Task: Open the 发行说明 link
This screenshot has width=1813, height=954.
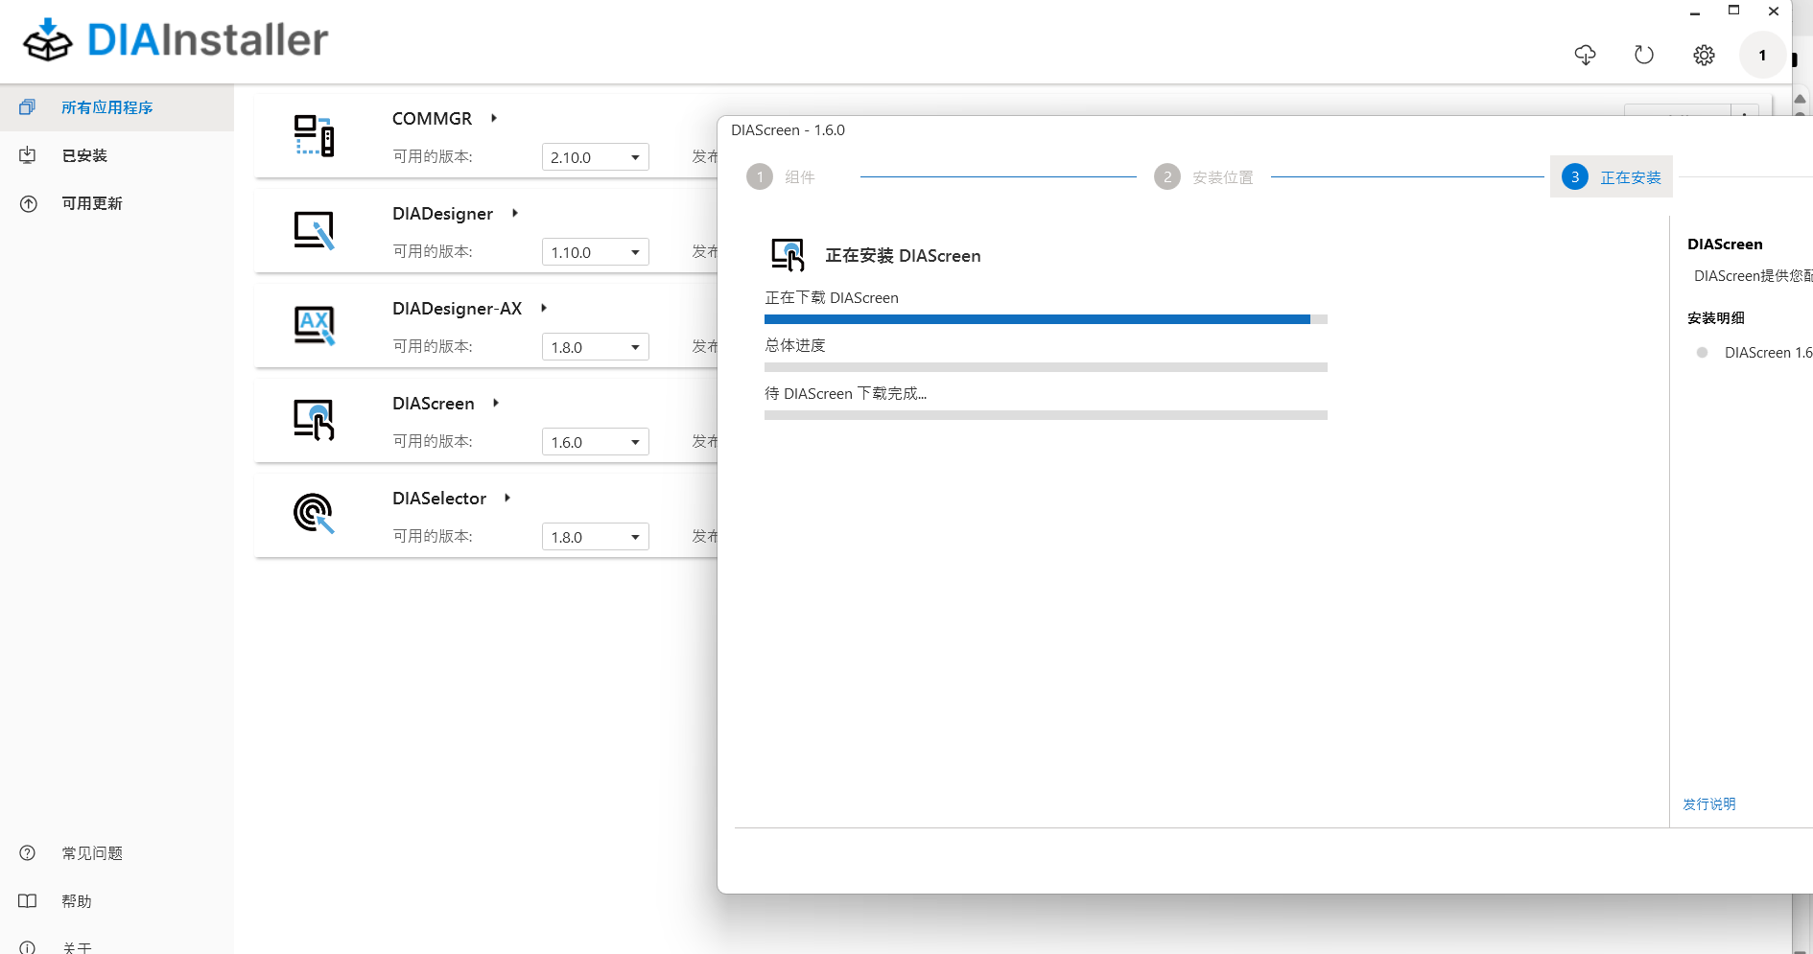Action: pyautogui.click(x=1708, y=803)
